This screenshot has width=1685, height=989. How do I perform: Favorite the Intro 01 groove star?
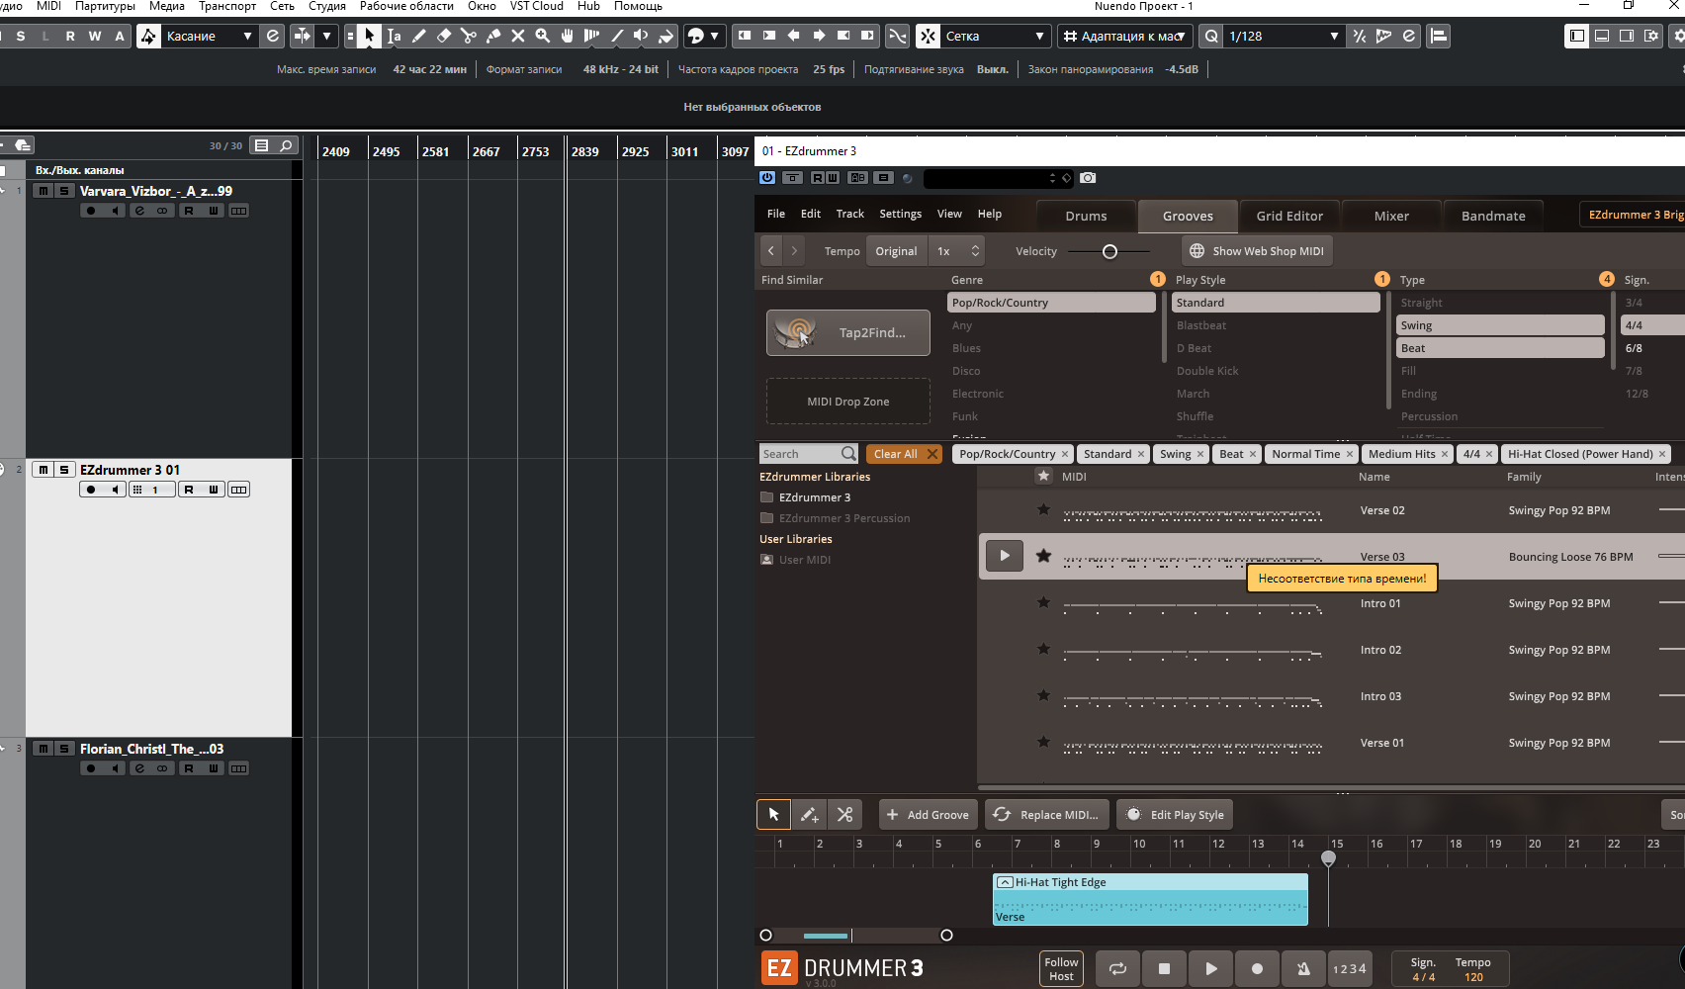(x=1043, y=602)
